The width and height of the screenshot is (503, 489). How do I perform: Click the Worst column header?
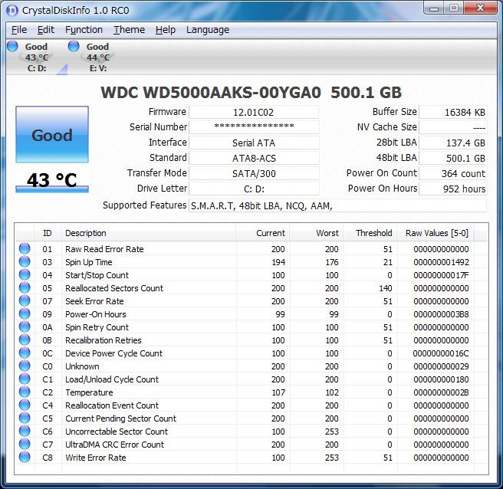pyautogui.click(x=317, y=233)
